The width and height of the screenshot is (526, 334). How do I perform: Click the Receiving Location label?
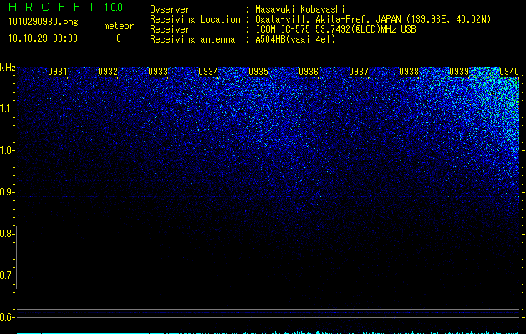click(x=195, y=19)
